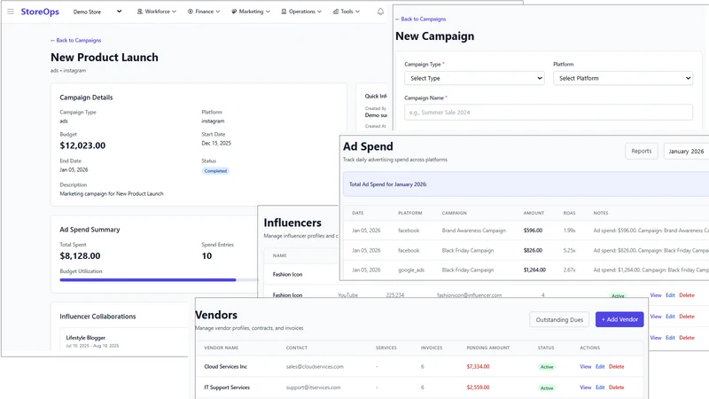Image resolution: width=709 pixels, height=399 pixels.
Task: Click support@itservices.com contact cell
Action: pos(313,387)
